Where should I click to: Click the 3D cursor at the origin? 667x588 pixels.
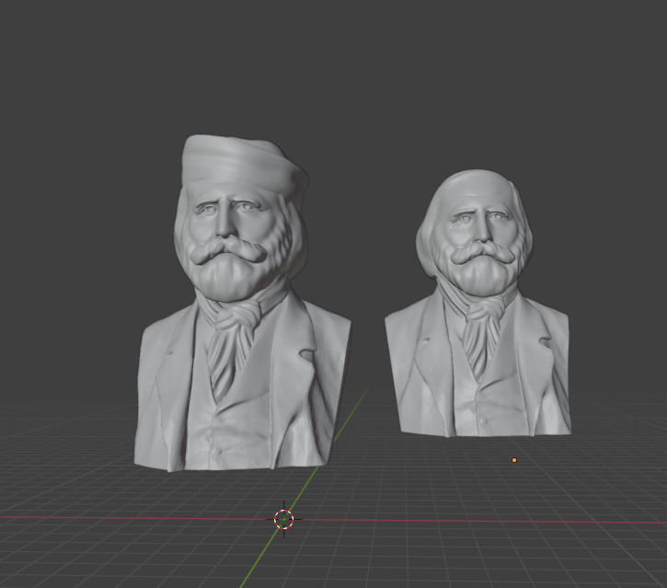tap(283, 520)
